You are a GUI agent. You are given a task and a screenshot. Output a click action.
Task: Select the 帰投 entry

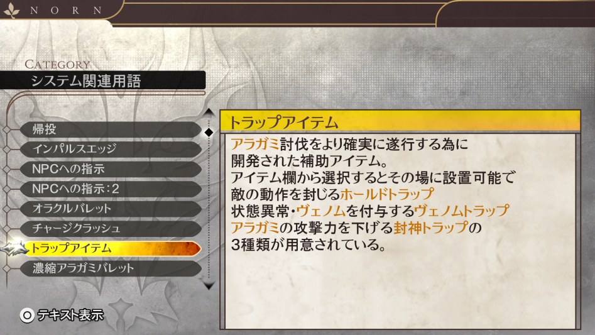(x=111, y=129)
